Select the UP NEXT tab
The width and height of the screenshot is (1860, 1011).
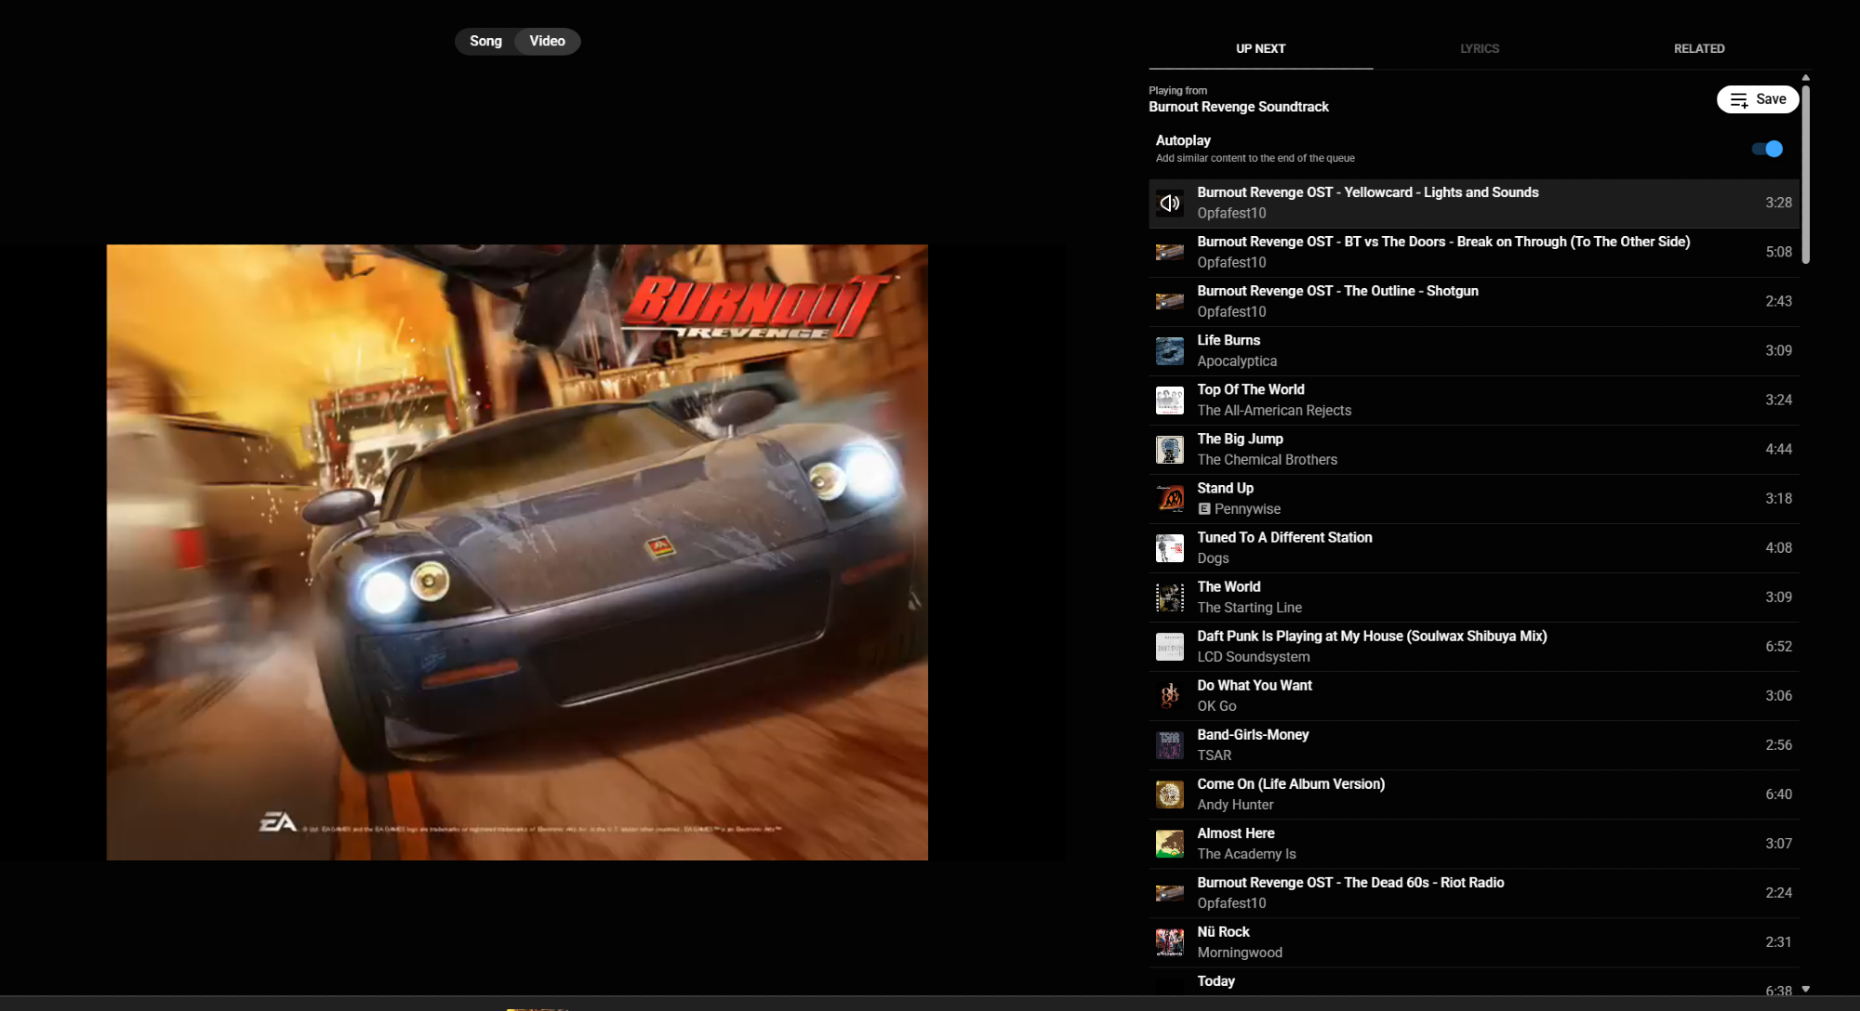[1260, 48]
